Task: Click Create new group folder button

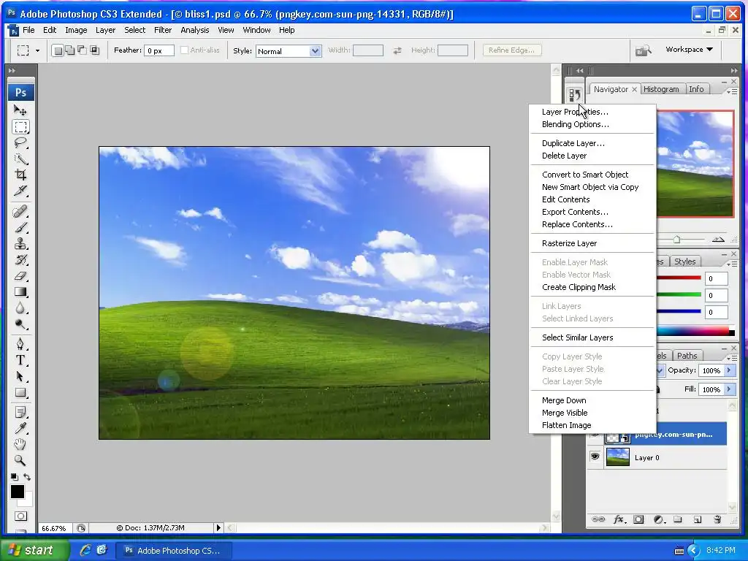Action: 678,519
